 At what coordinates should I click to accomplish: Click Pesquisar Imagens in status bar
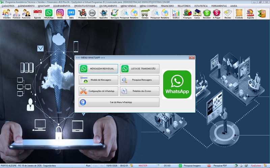click(x=192, y=166)
